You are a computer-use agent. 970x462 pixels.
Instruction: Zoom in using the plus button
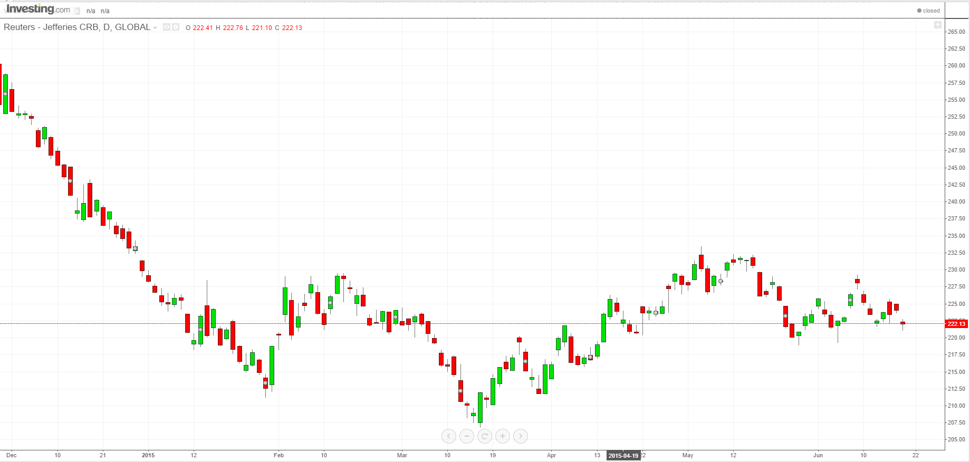pos(503,436)
